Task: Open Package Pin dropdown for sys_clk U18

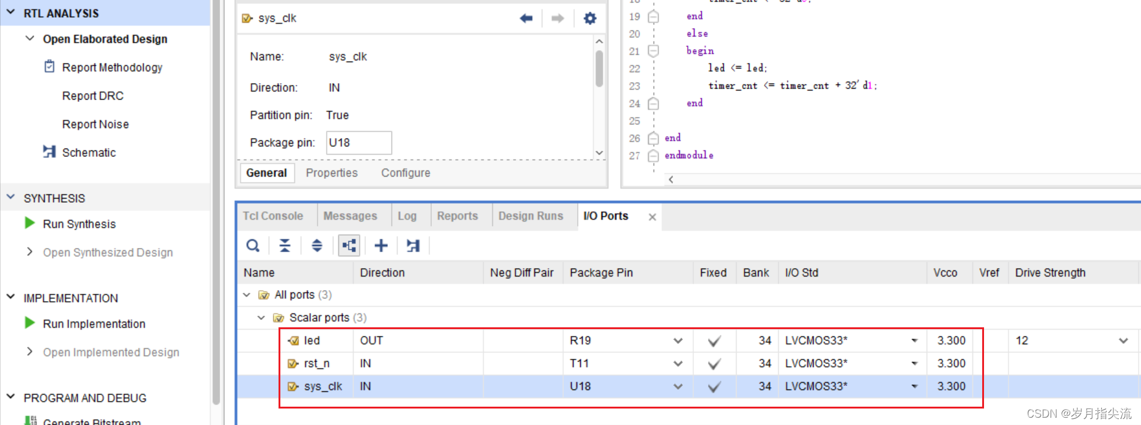Action: 678,387
